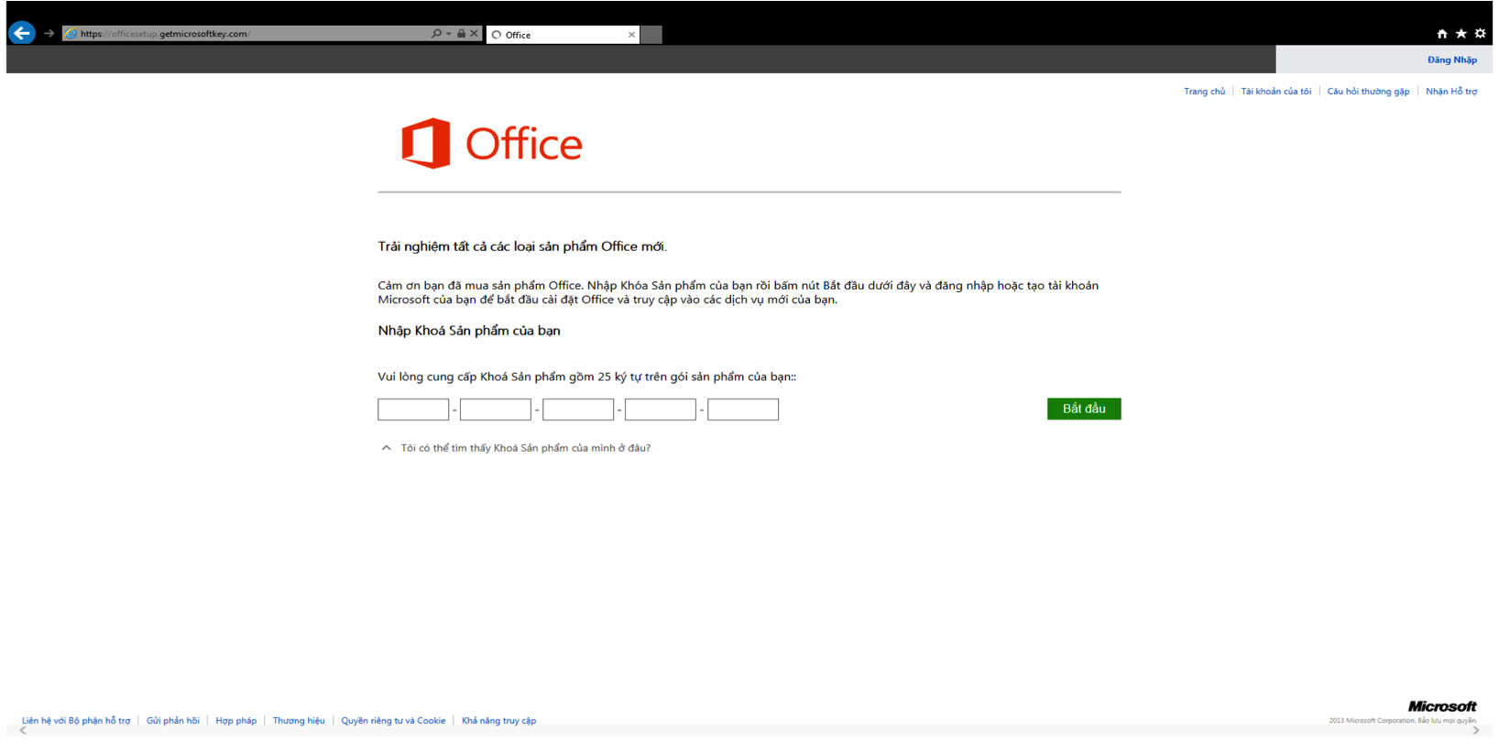The height and width of the screenshot is (742, 1499).
Task: Click the first product key field
Action: click(413, 409)
